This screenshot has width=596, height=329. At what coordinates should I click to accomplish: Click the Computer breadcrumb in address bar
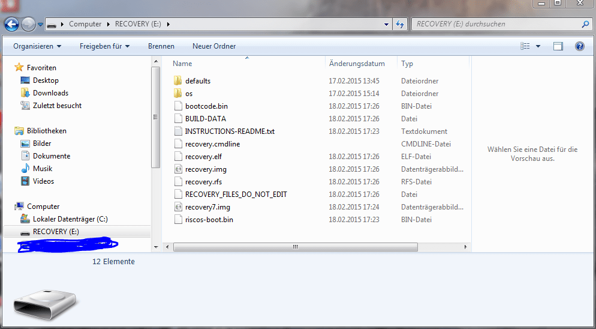pyautogui.click(x=85, y=24)
